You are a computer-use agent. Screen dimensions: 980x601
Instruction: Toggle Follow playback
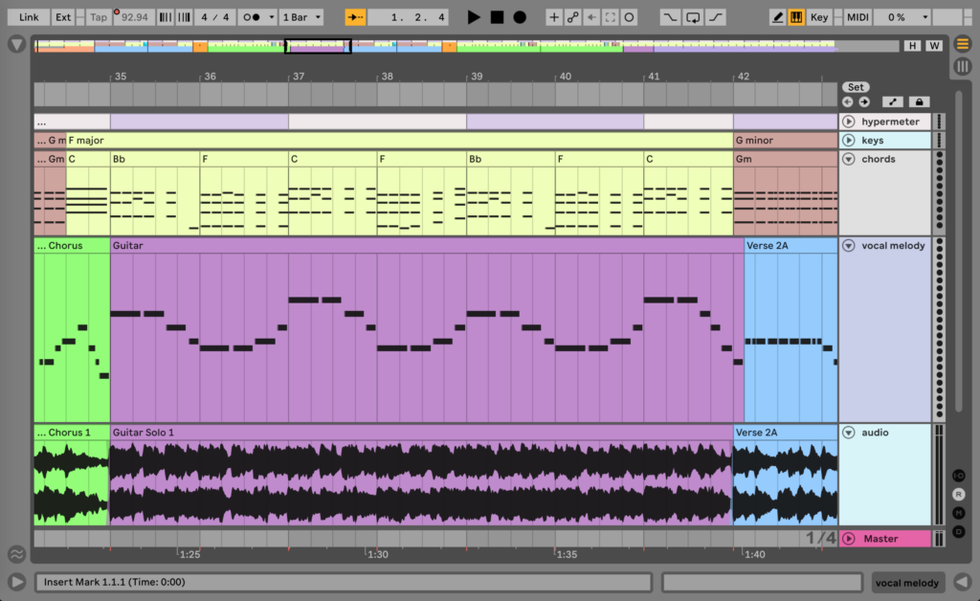[x=355, y=17]
